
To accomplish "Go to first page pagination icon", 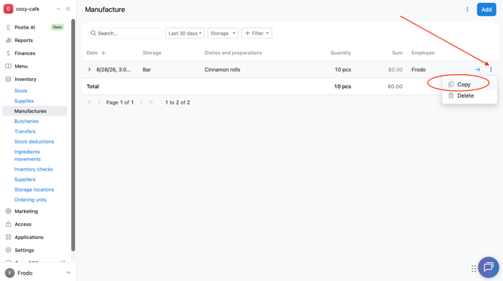I will pyautogui.click(x=89, y=102).
